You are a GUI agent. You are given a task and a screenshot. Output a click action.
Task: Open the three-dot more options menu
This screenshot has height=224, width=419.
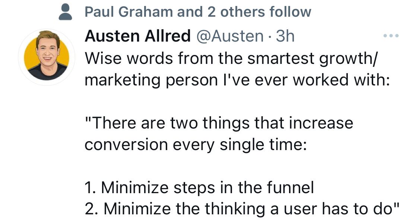click(x=391, y=35)
